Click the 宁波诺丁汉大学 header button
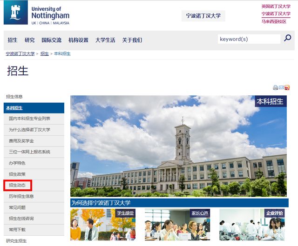 203,16
